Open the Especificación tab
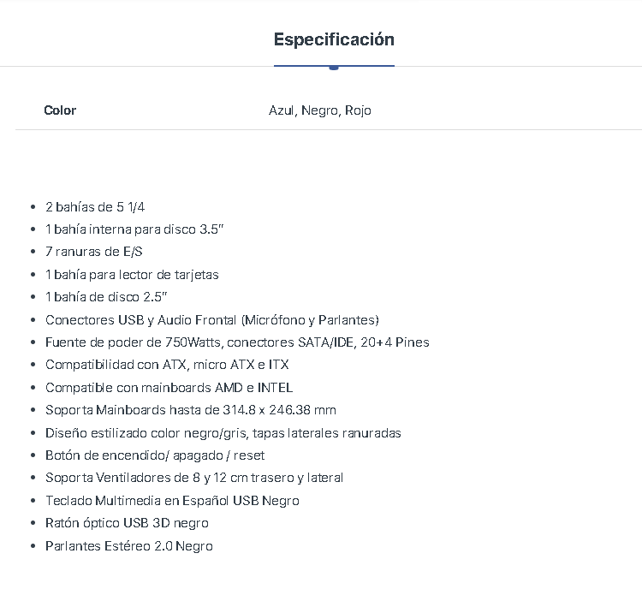The width and height of the screenshot is (642, 589). pos(334,39)
